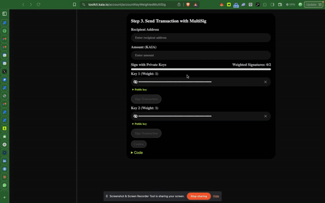Reload the page with the refresh icon
Screen dimensions: 325x203
(x=39, y=4)
